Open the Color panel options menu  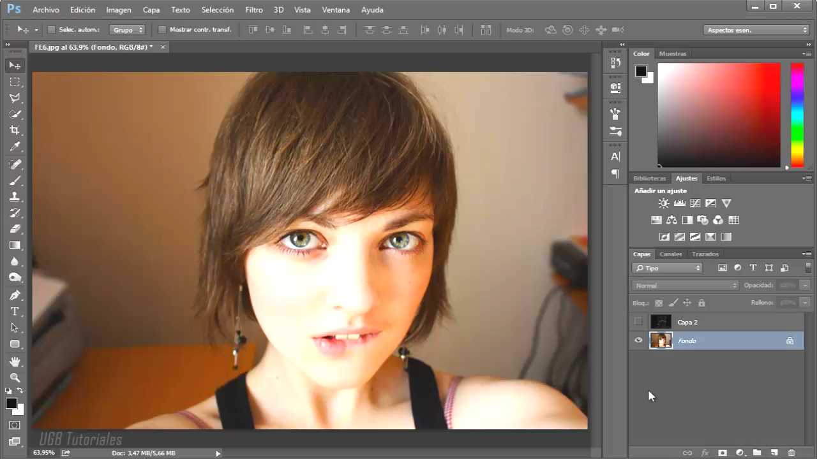pyautogui.click(x=807, y=54)
